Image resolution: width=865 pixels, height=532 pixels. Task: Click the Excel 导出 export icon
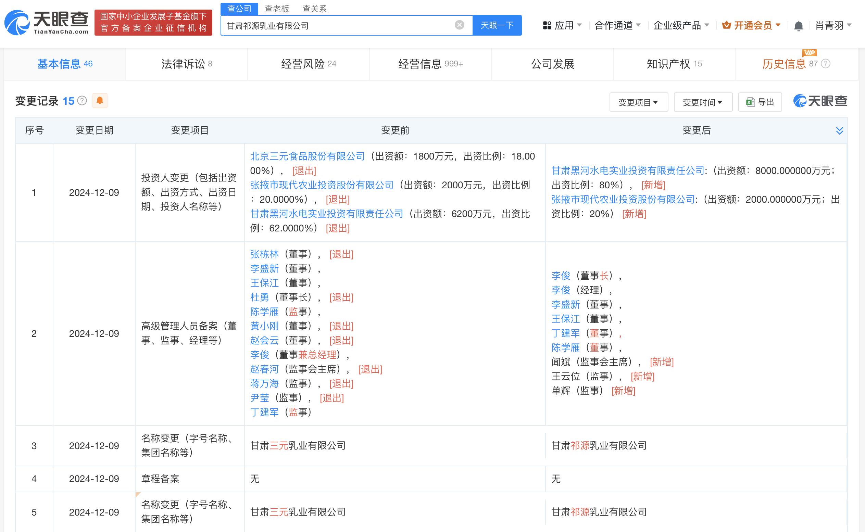tap(750, 102)
